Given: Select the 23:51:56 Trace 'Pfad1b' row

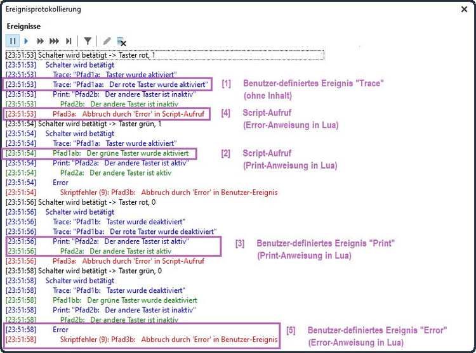Looking at the screenshot, I should (x=95, y=221).
